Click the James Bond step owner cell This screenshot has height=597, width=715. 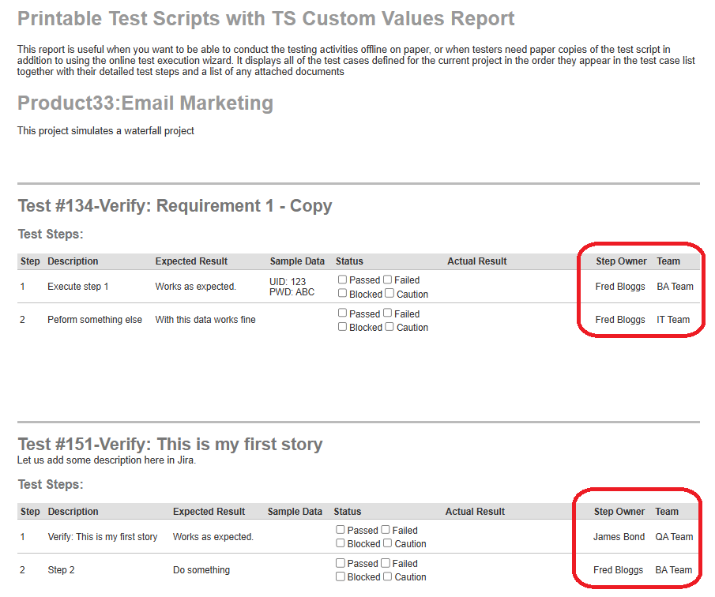619,537
